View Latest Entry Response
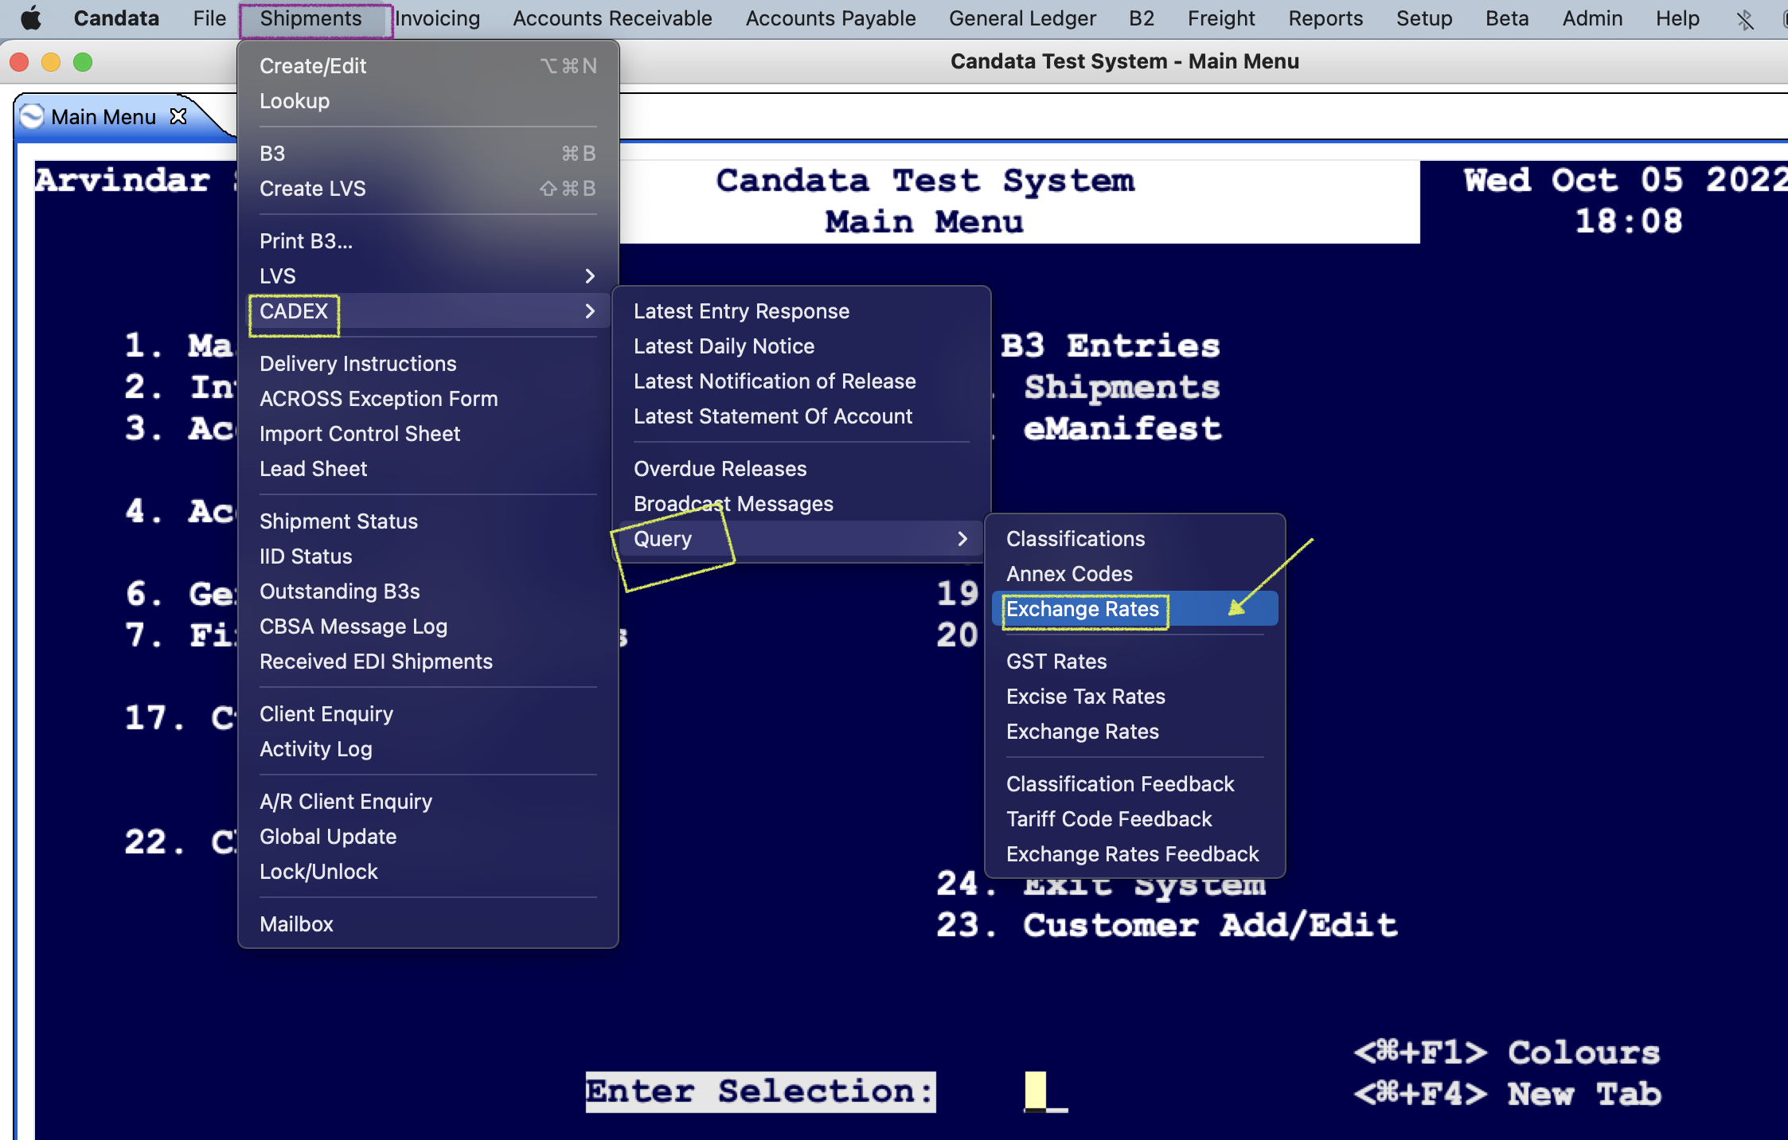 tap(801, 311)
